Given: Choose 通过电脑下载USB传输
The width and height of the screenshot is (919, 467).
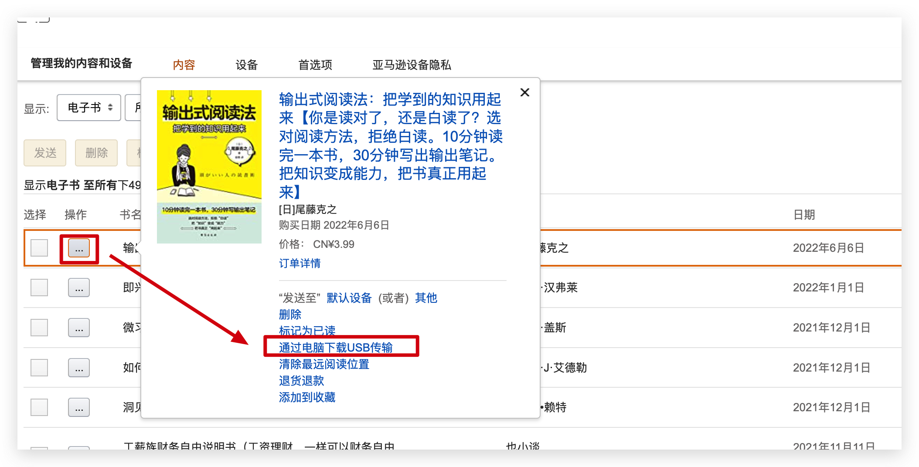Looking at the screenshot, I should 336,348.
